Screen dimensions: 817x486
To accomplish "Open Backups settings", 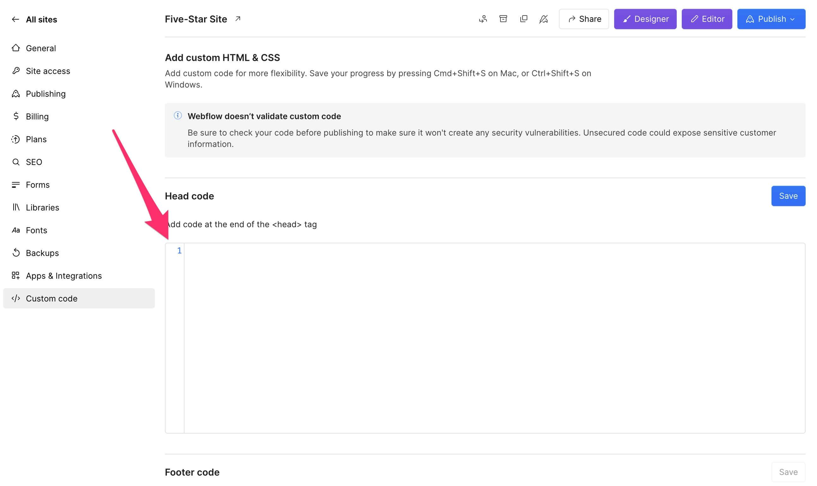I will [x=79, y=253].
